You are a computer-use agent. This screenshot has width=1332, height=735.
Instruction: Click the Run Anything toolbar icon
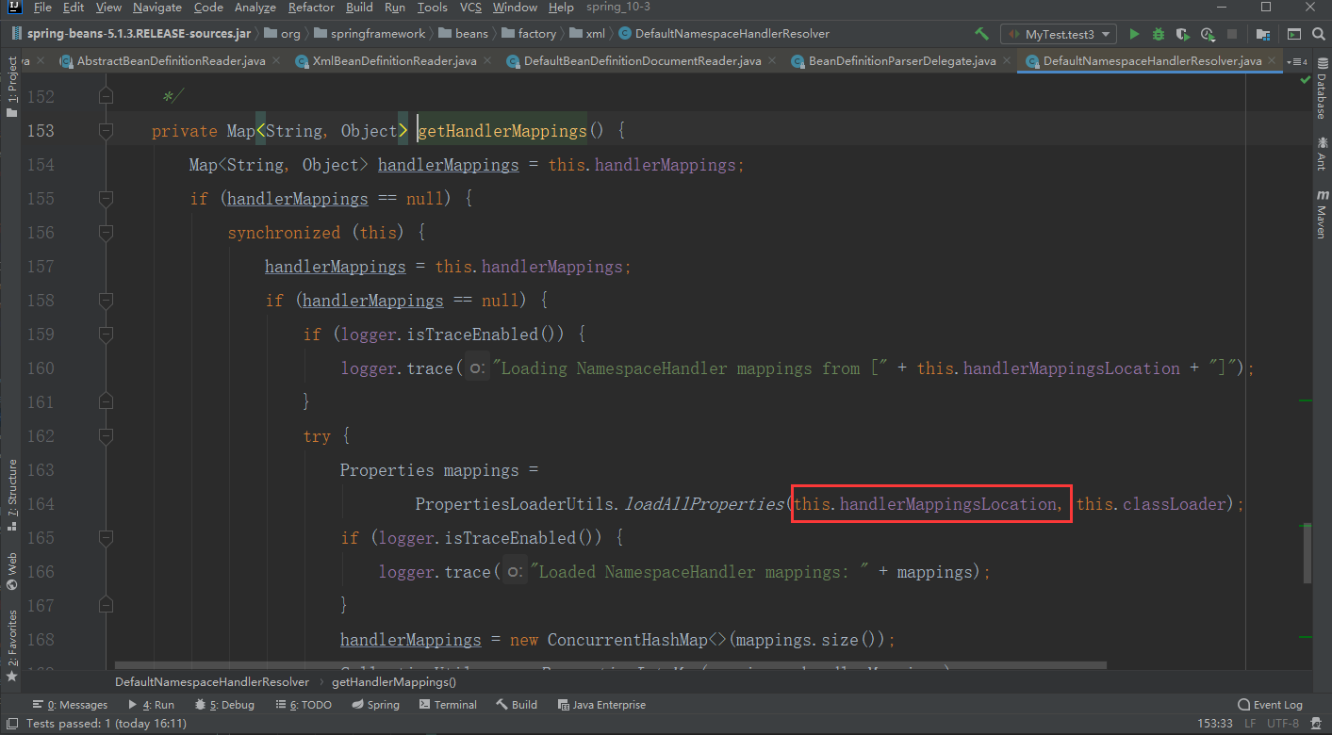[x=1293, y=34]
